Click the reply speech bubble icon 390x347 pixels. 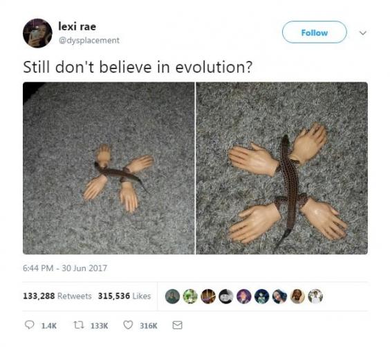pyautogui.click(x=30, y=325)
